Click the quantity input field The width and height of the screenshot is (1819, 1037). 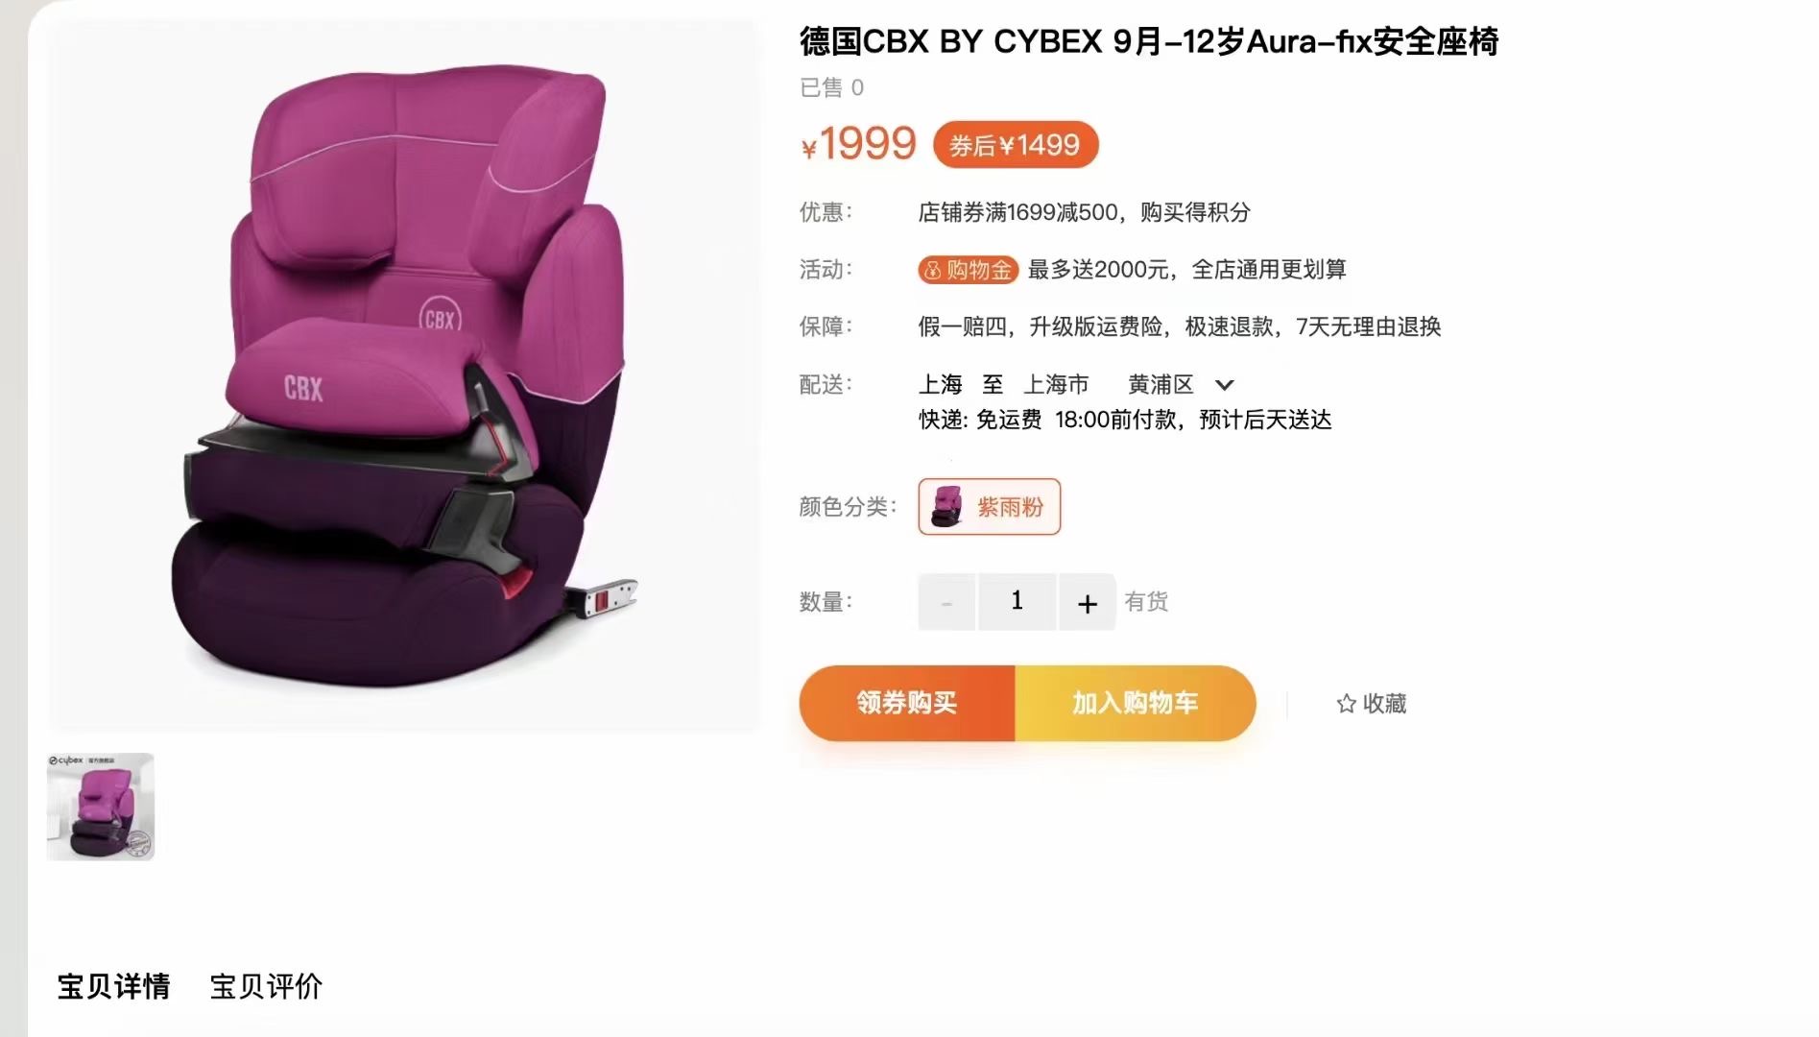(x=1017, y=602)
